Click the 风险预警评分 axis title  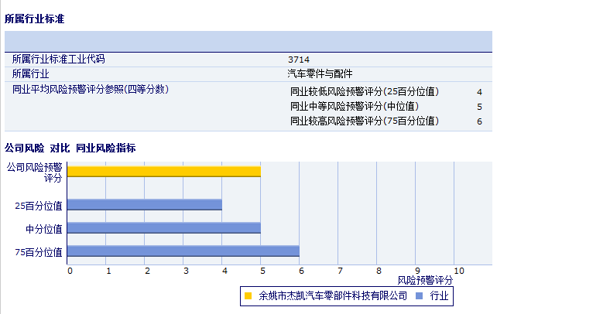[x=425, y=279]
